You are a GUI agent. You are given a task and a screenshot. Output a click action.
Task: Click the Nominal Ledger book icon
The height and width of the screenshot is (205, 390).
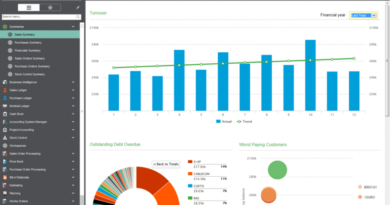click(x=5, y=106)
